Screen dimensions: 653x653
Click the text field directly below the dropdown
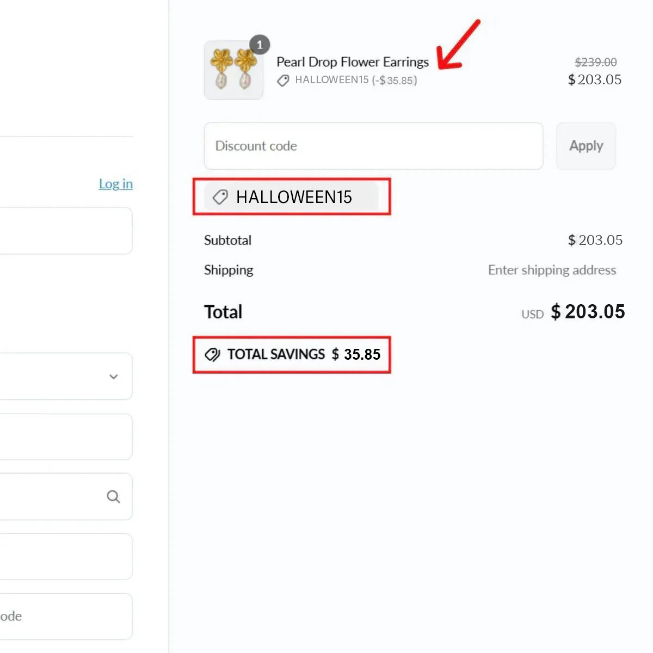[x=65, y=437]
